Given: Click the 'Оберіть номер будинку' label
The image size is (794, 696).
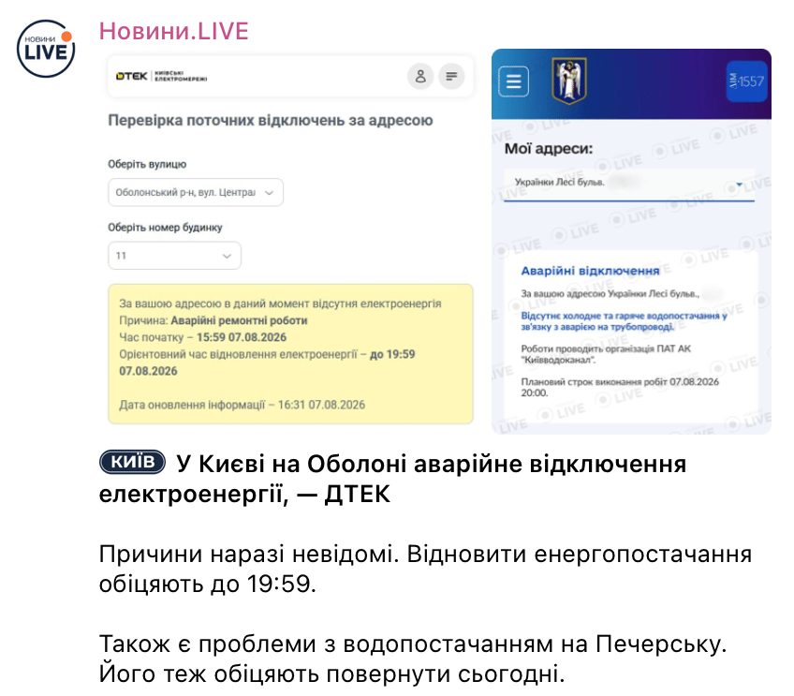Looking at the screenshot, I should (165, 228).
